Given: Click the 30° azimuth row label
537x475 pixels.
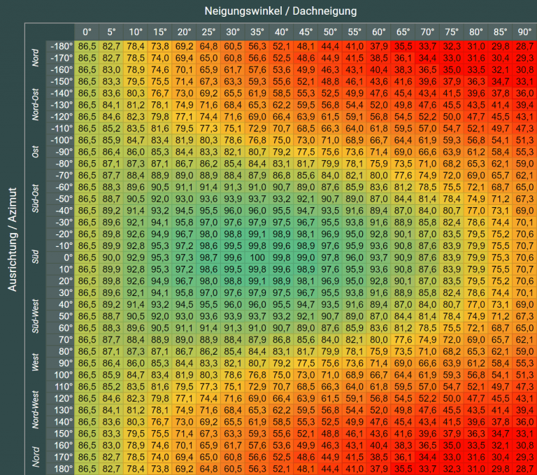Looking at the screenshot, I should [60, 293].
